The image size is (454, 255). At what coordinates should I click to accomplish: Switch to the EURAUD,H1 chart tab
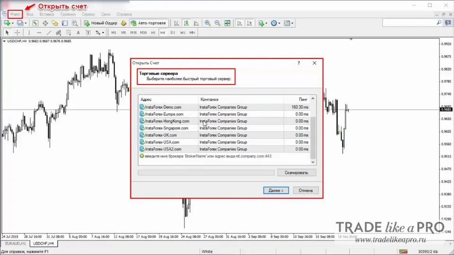[15, 244]
